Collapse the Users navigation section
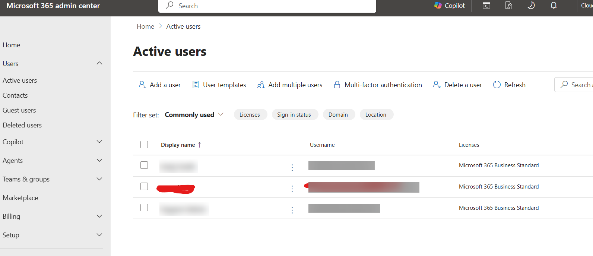This screenshot has width=593, height=256. (x=99, y=63)
